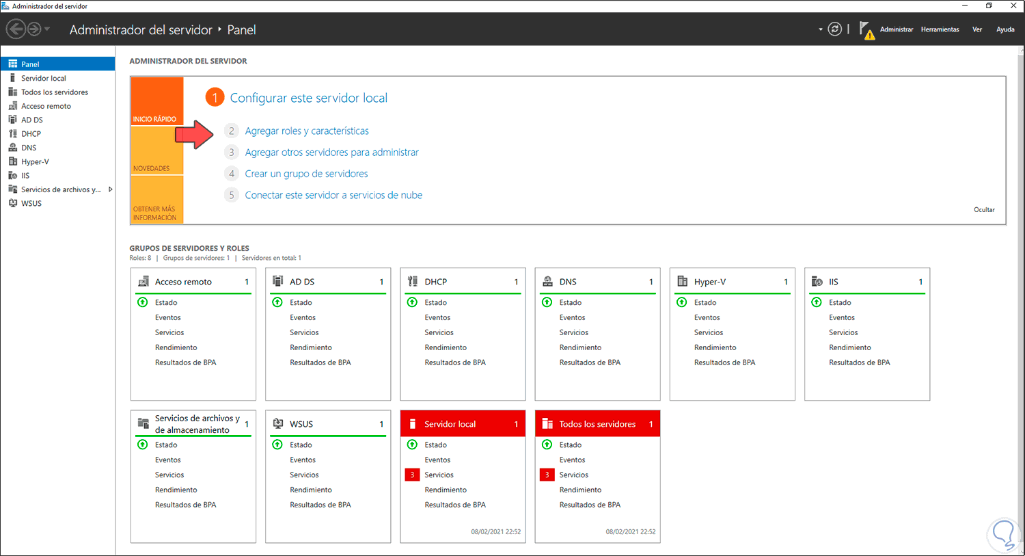This screenshot has height=556, width=1025.
Task: Click the Hyper-V icon in sidebar
Action: click(12, 162)
